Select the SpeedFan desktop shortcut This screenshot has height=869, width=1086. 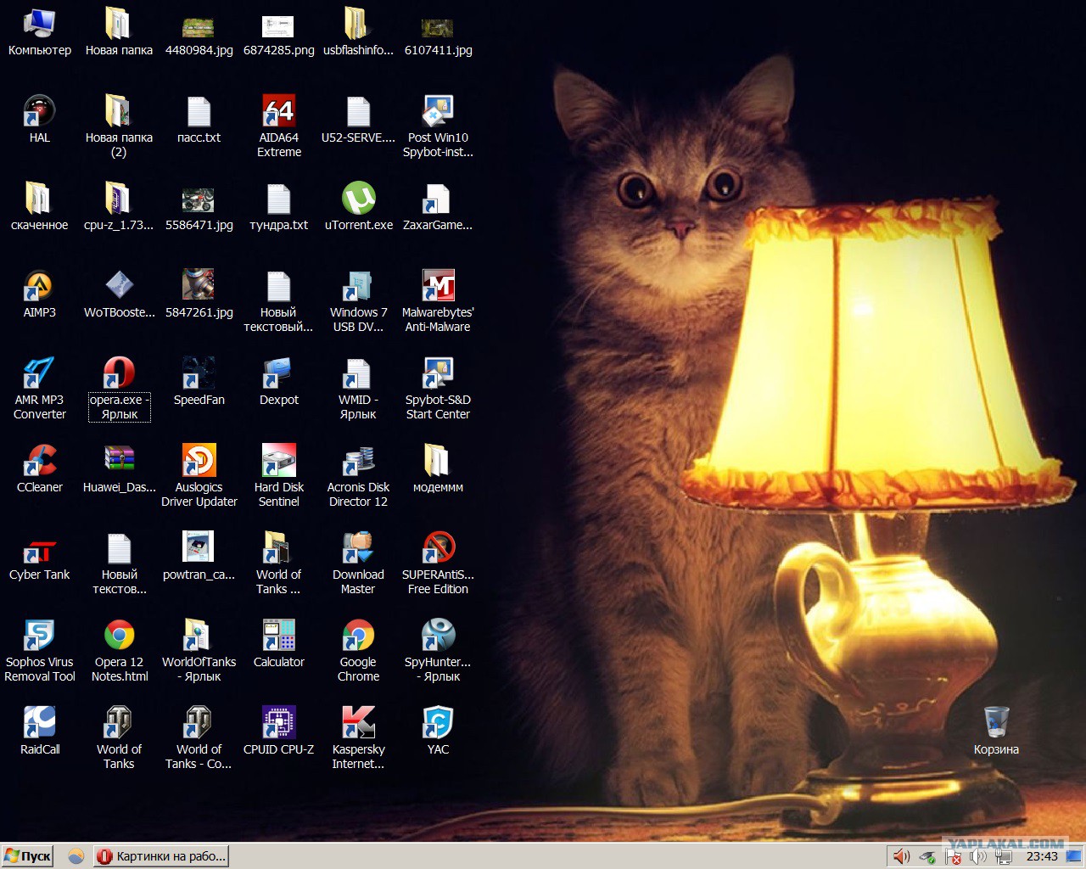(x=199, y=373)
